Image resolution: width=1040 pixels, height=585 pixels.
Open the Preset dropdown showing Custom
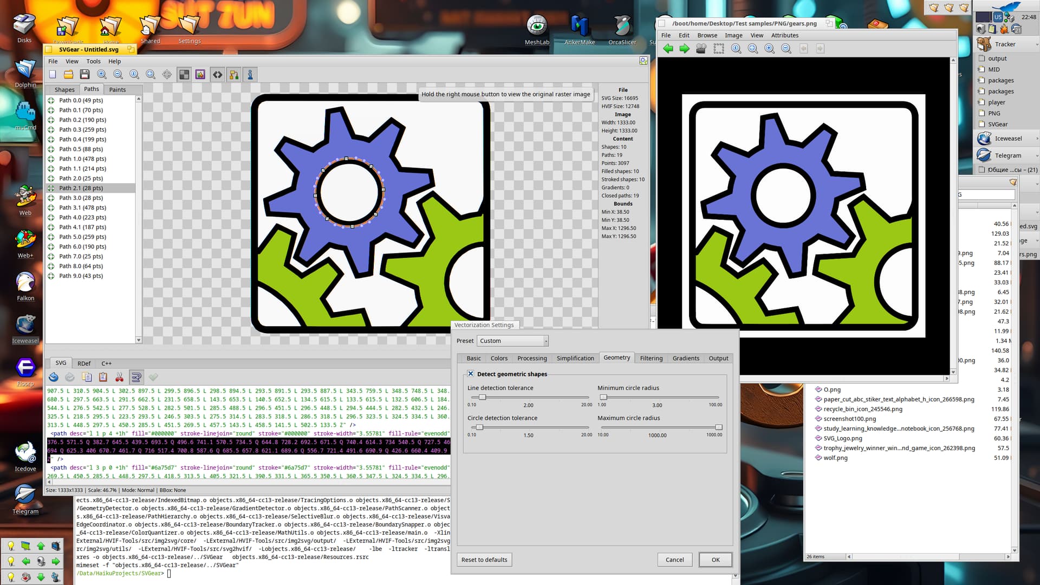512,341
